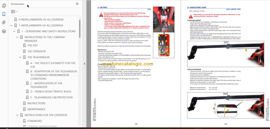Click bookmark icon beside THE SITE
The image size is (270, 129).
point(25,45)
